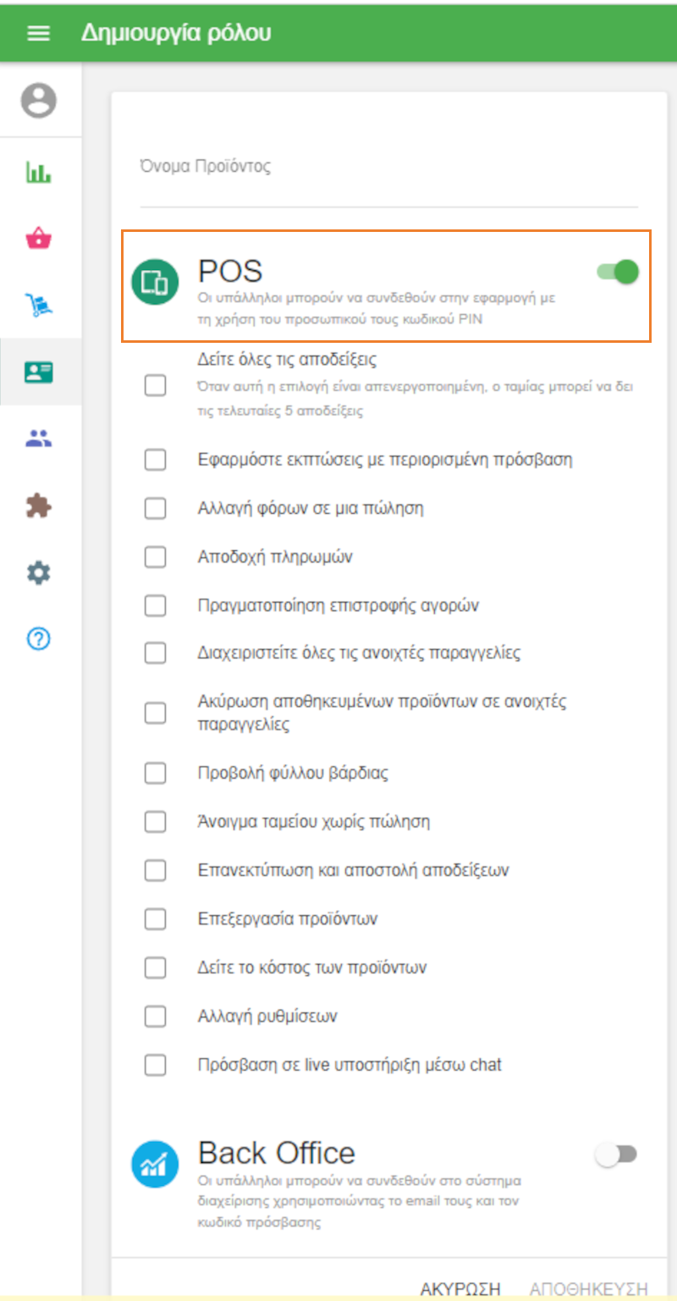Open the settings gear icon
This screenshot has height=1301, width=677.
coord(38,572)
